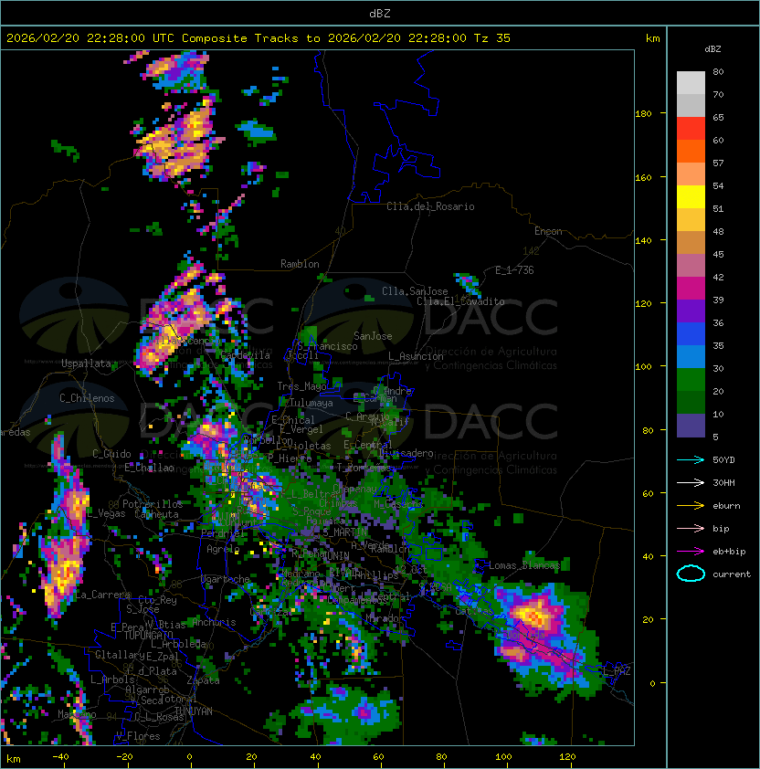Screen dimensions: 760x769
Task: Click the 'TUPUNGATO' map label
Action: [148, 635]
